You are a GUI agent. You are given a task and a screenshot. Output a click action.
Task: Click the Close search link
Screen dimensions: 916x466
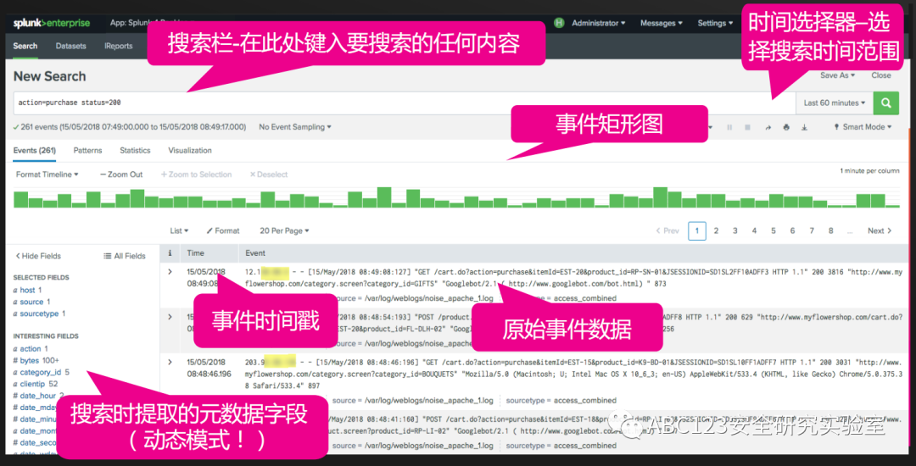(881, 75)
